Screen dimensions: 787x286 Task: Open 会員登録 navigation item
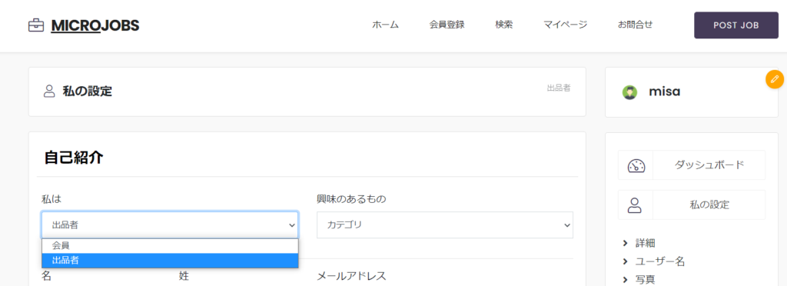447,25
